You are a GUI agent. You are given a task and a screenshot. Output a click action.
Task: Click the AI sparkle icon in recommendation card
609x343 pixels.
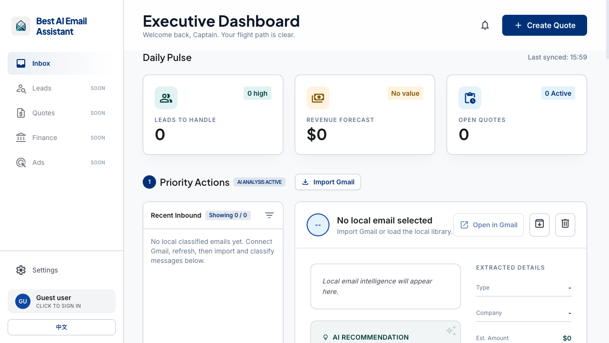[x=451, y=331]
